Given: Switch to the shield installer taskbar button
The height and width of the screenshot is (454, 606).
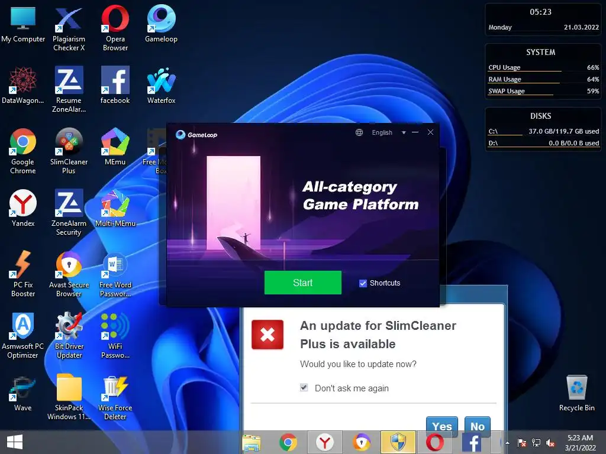Looking at the screenshot, I should 398,442.
